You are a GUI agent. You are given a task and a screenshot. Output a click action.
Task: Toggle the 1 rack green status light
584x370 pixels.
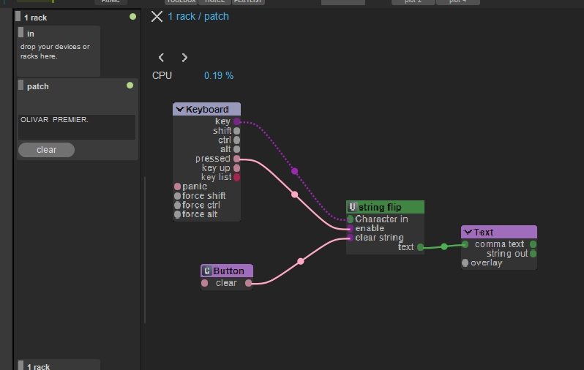(x=132, y=16)
